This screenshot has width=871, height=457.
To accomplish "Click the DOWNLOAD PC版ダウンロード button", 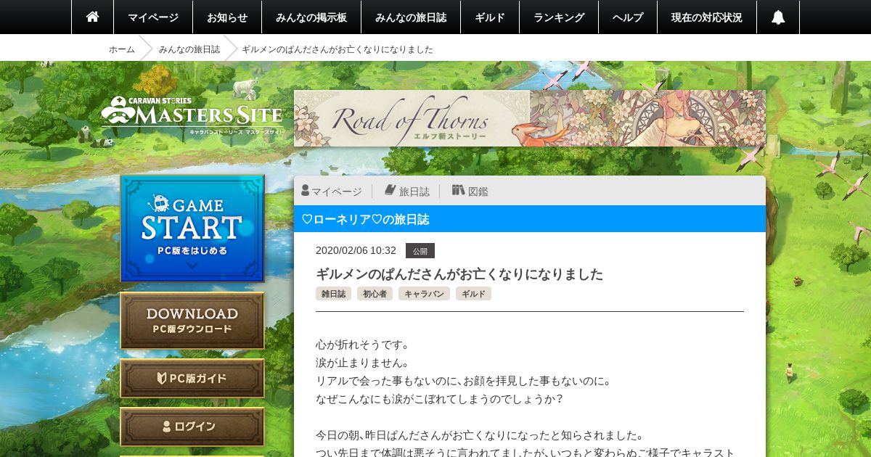I will (192, 321).
